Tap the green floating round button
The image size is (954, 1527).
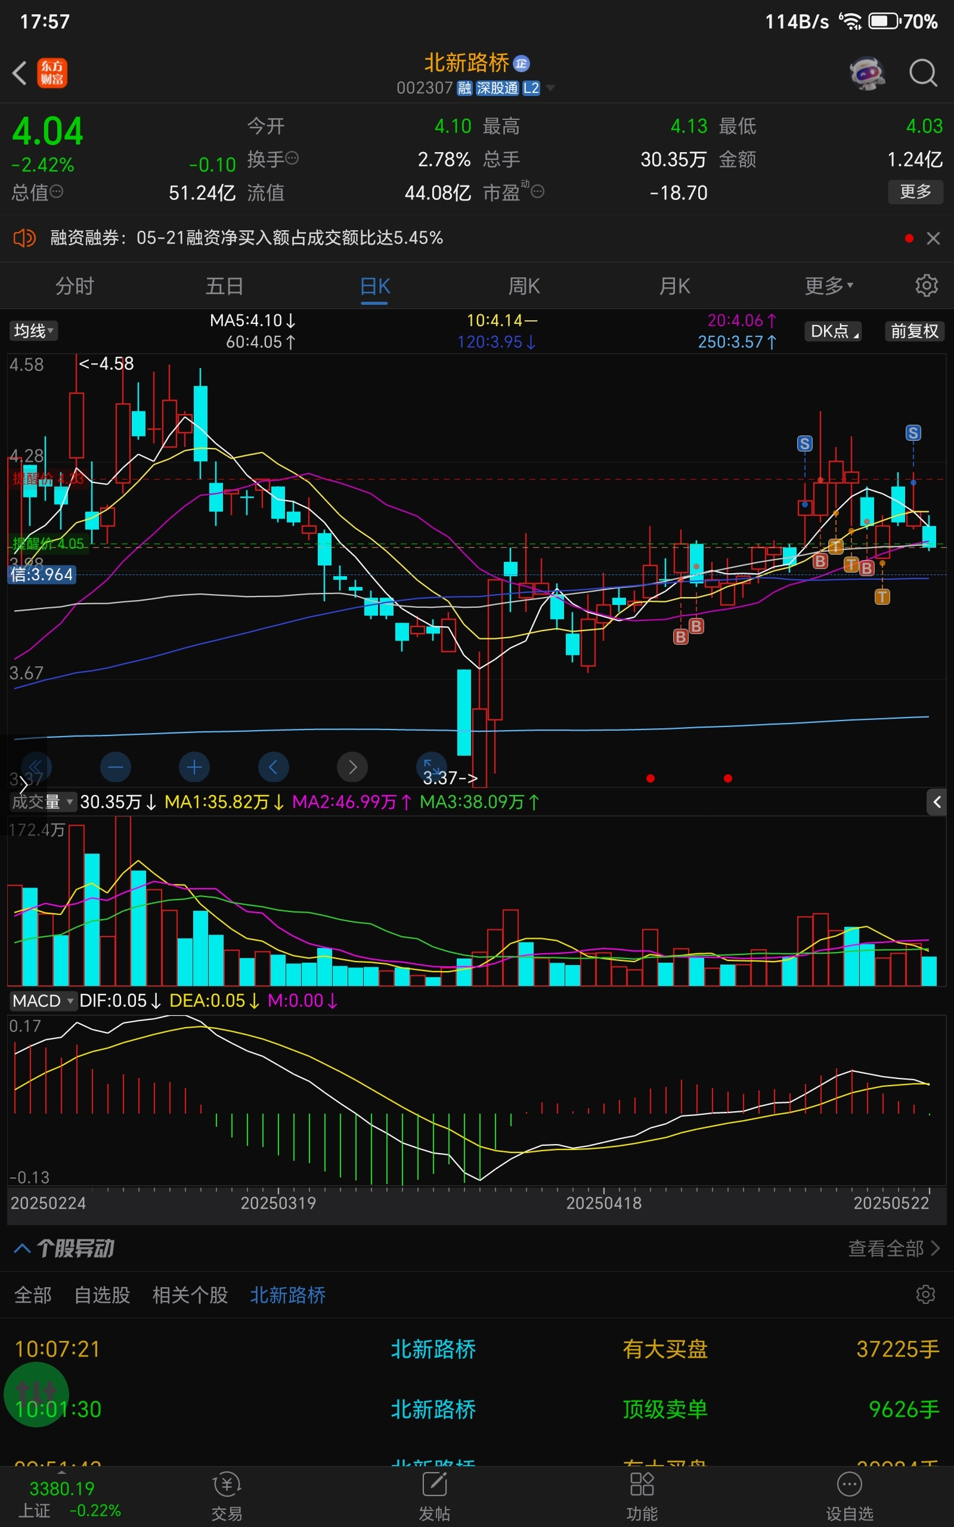coord(36,1395)
